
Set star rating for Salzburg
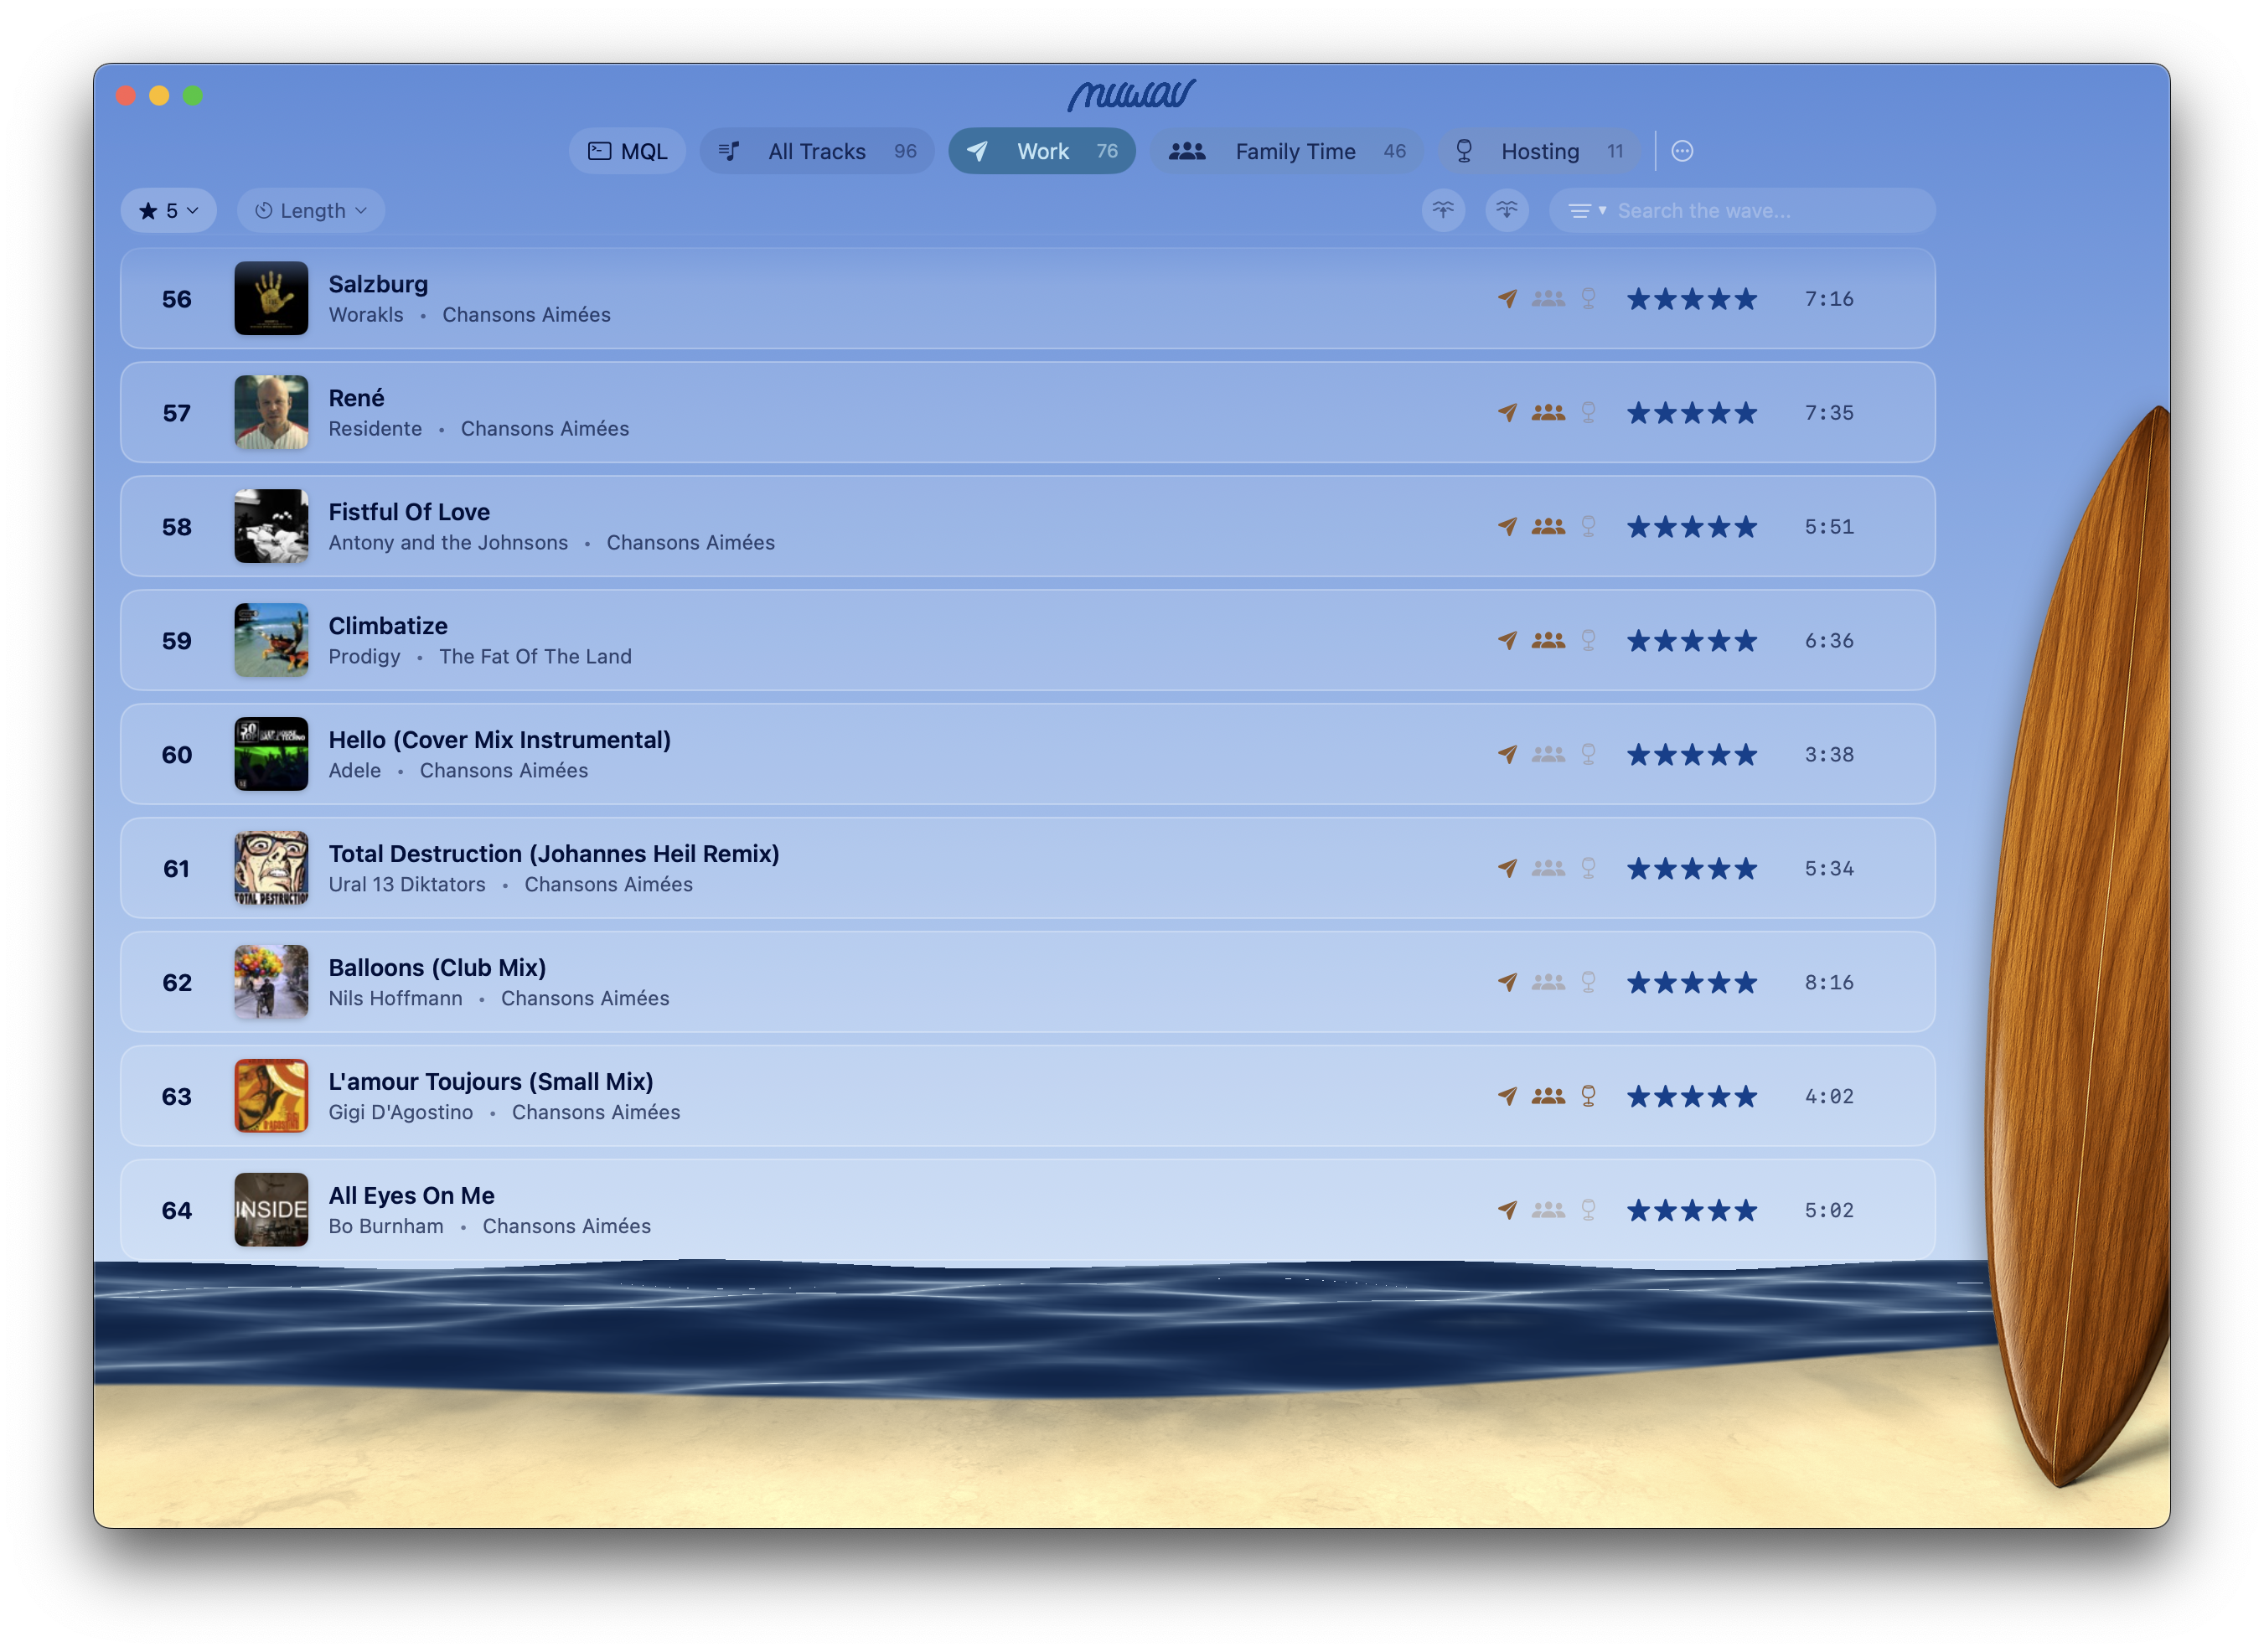click(1691, 298)
